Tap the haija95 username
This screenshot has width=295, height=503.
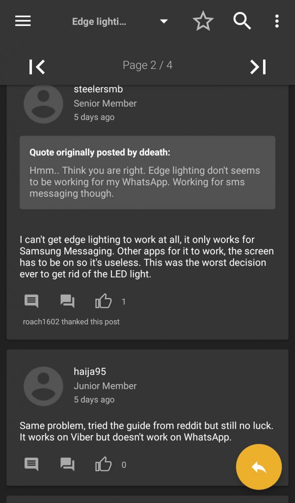point(90,372)
